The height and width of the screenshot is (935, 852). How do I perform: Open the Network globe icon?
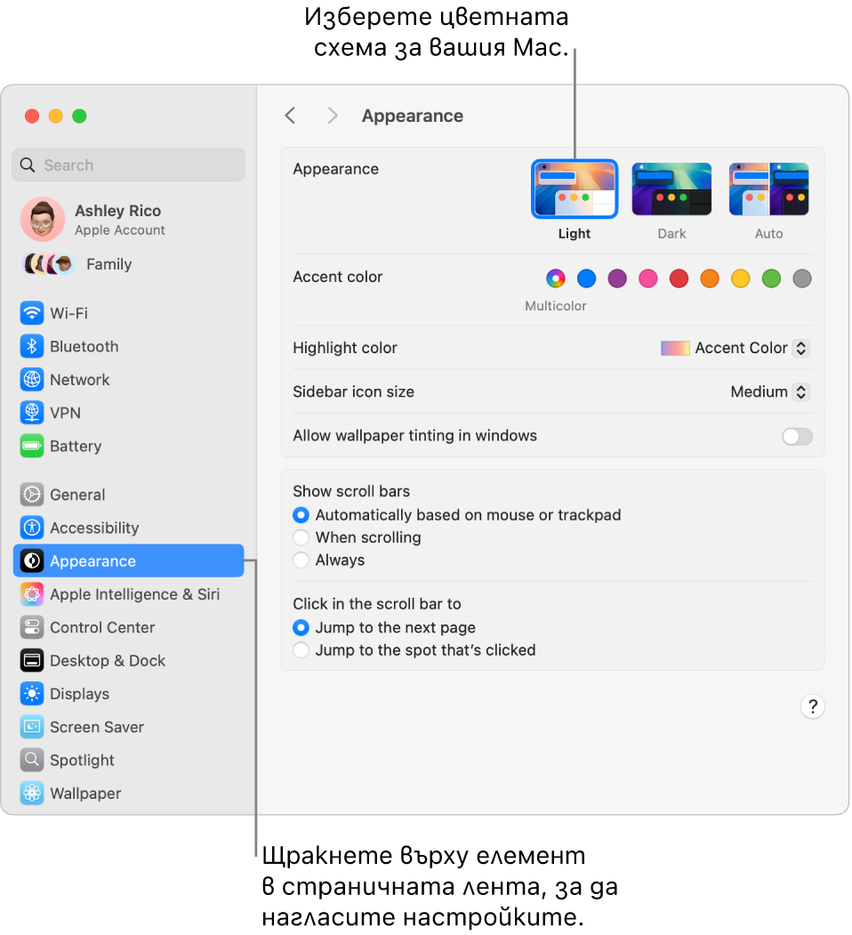(32, 380)
